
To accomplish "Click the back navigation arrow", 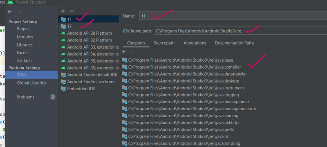I will click(10, 12).
